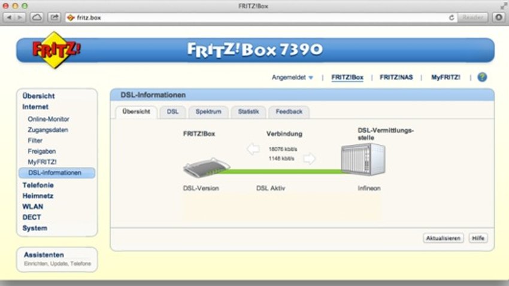Expand the Telefonie sidebar section

point(38,185)
